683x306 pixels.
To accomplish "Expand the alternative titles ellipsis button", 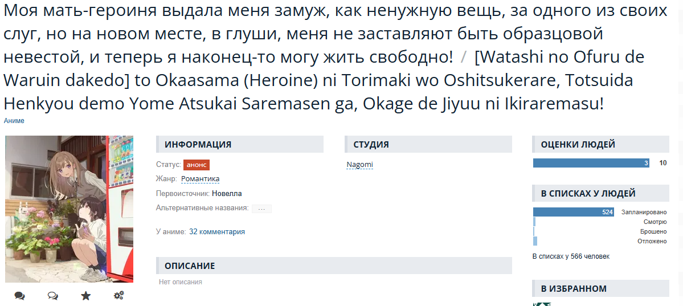I will (261, 209).
